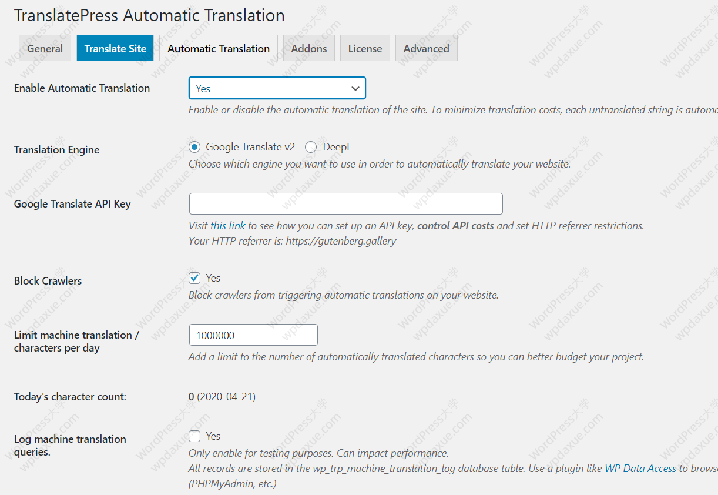Choose DeepL translation engine radio
The height and width of the screenshot is (495, 718).
(x=311, y=147)
